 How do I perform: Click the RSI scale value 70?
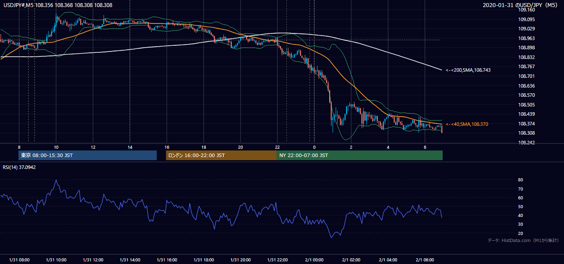[520, 189]
